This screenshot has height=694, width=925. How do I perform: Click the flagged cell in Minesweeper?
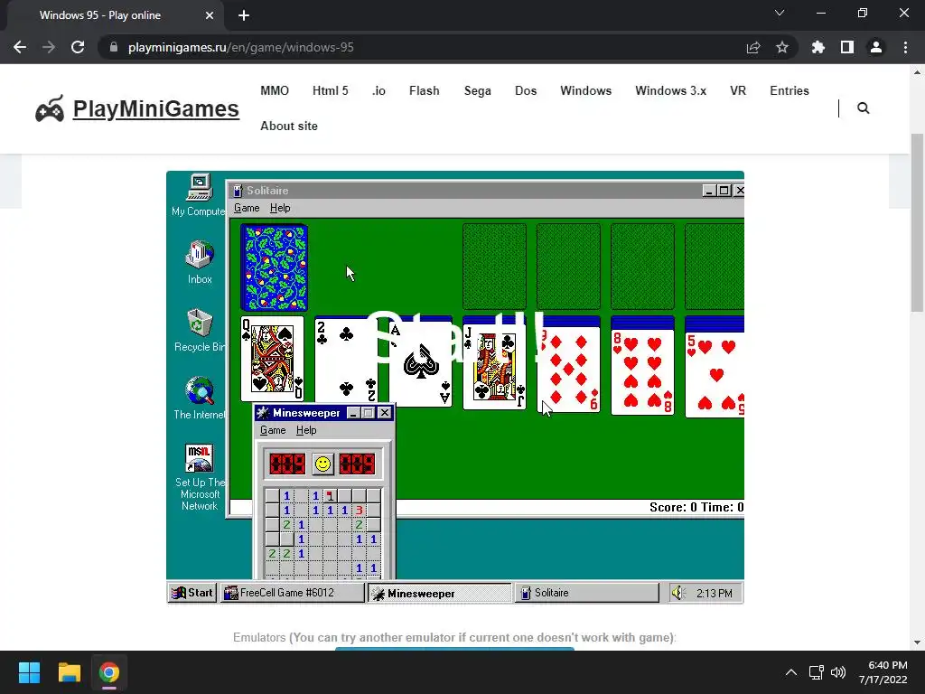330,496
